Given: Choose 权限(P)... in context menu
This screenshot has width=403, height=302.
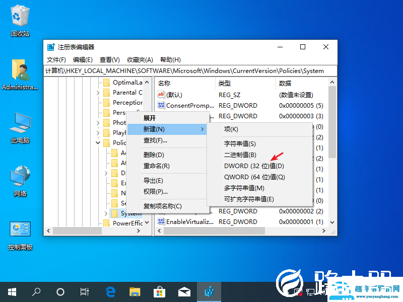Looking at the screenshot, I should (168, 192).
